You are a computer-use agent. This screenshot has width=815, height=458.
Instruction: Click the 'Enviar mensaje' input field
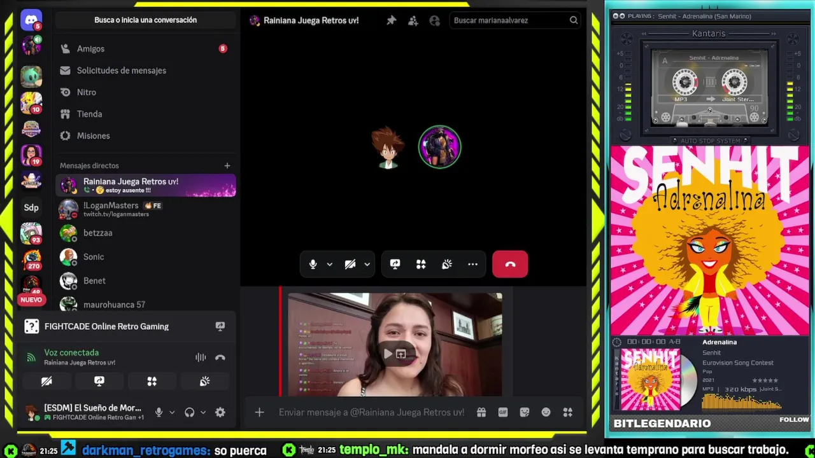[372, 412]
